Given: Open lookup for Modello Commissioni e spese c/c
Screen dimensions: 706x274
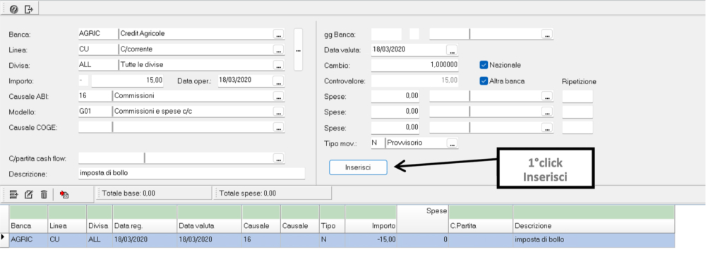Looking at the screenshot, I should click(279, 112).
